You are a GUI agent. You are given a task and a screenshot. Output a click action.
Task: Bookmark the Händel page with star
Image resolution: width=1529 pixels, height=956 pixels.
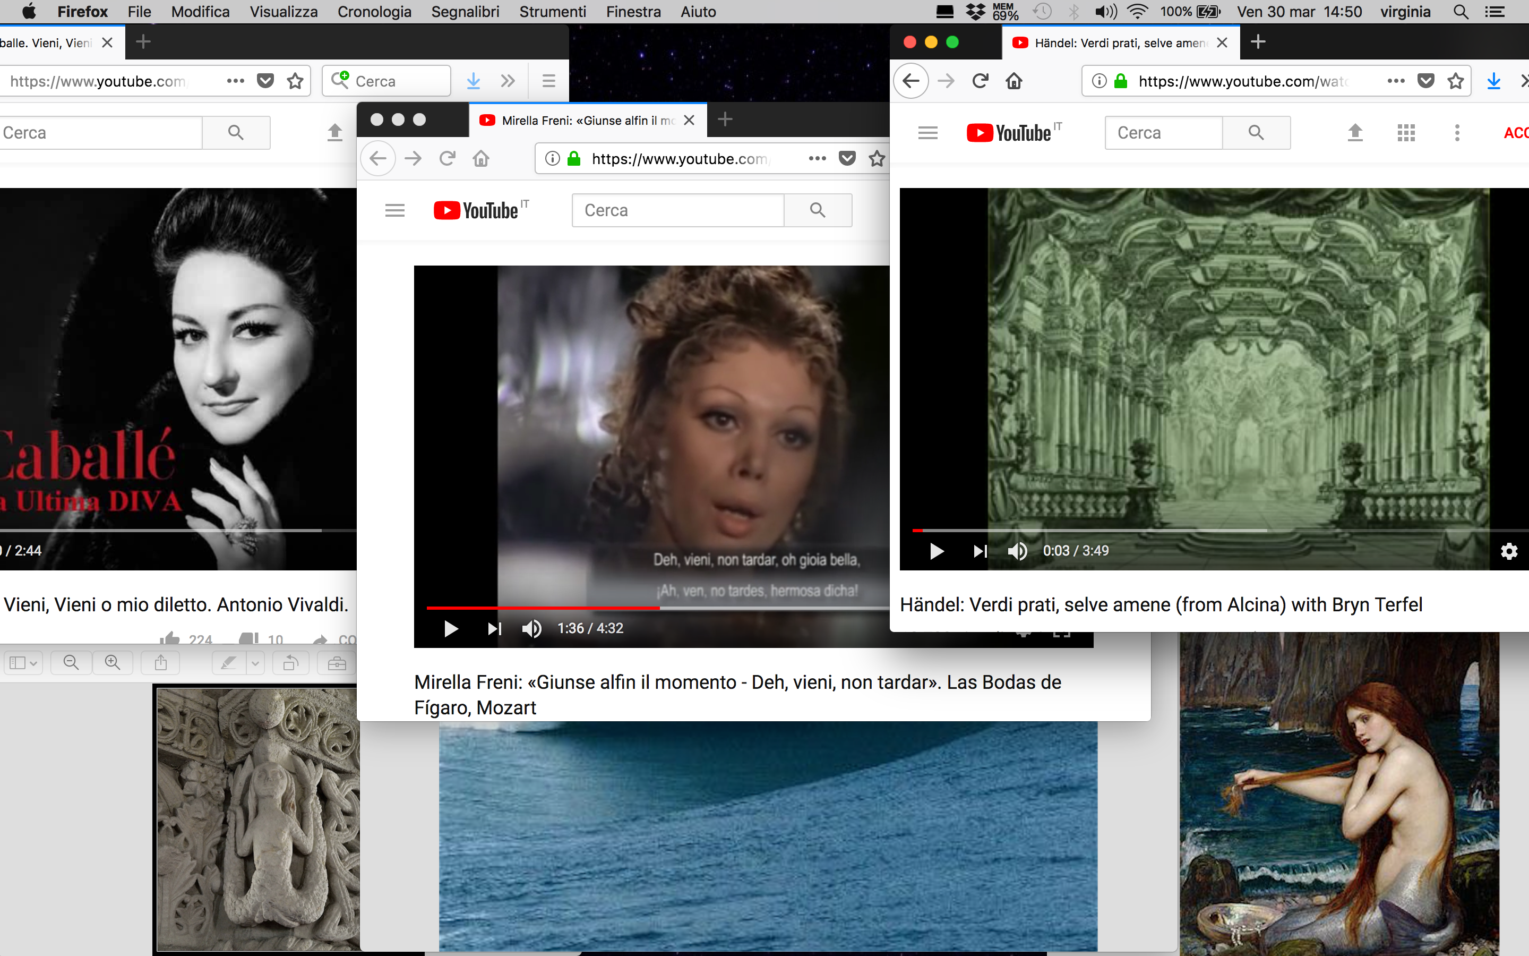pos(1456,81)
